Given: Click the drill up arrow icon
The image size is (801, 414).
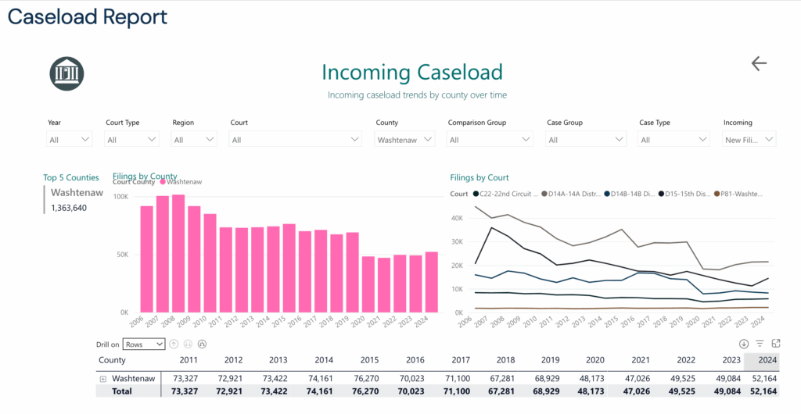Looking at the screenshot, I should pos(174,344).
